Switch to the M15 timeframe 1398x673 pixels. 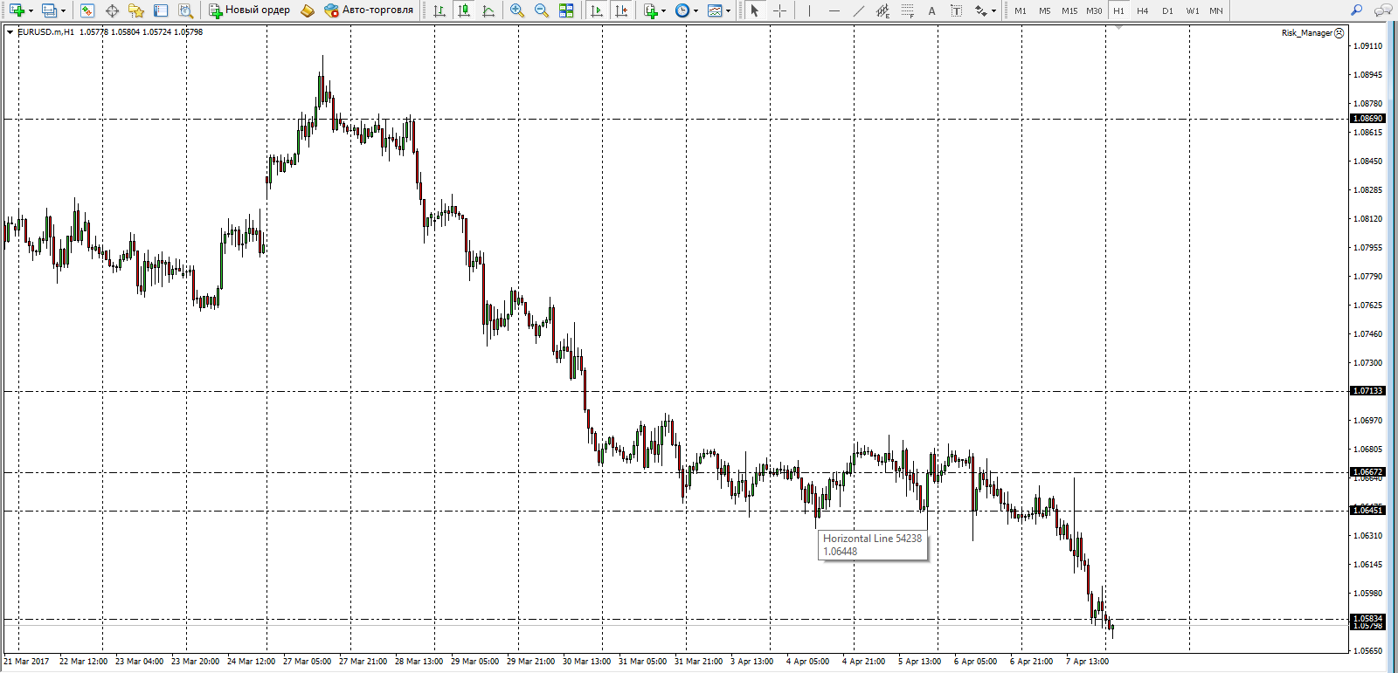(x=1069, y=10)
